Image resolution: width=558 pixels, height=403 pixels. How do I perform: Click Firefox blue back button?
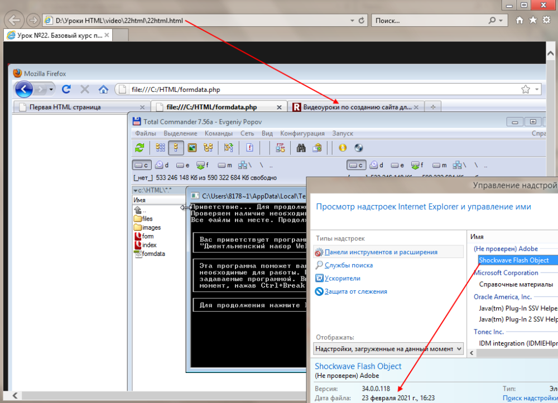click(x=24, y=89)
